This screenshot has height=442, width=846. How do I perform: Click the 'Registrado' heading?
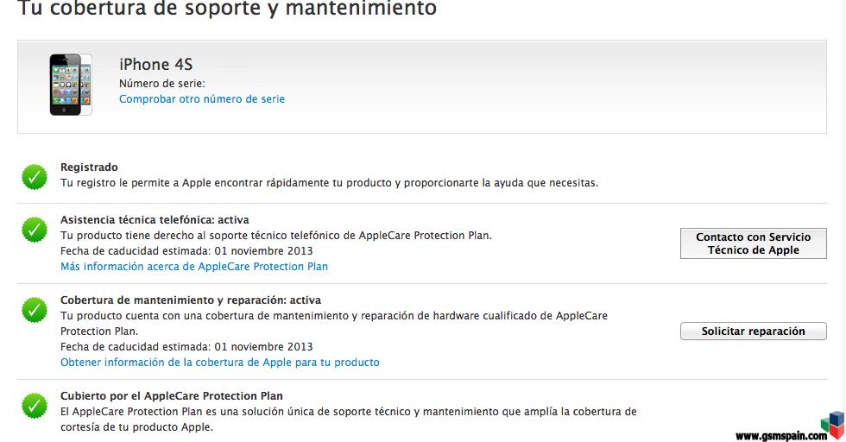[x=89, y=167]
